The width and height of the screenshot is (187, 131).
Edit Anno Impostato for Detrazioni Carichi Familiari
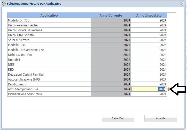(x=149, y=74)
